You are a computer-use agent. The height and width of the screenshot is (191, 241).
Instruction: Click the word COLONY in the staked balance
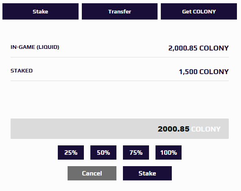coord(214,72)
